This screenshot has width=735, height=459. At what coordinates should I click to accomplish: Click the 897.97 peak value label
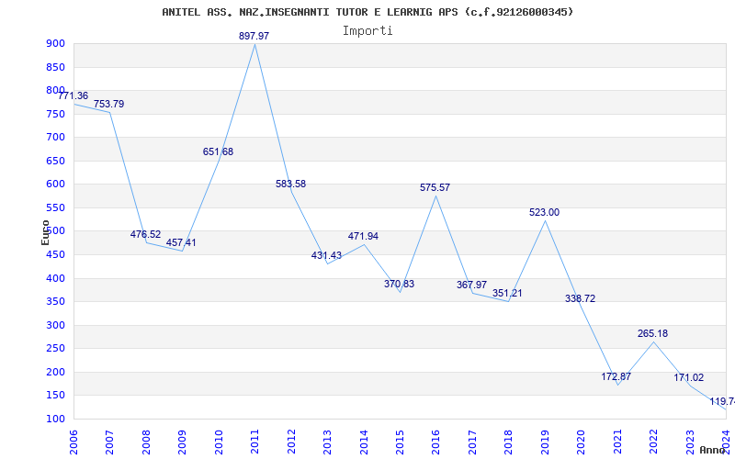pyautogui.click(x=254, y=36)
